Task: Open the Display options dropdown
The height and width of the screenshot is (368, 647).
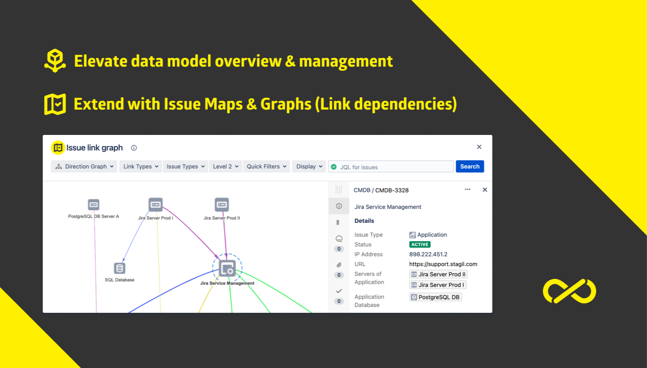Action: click(309, 166)
